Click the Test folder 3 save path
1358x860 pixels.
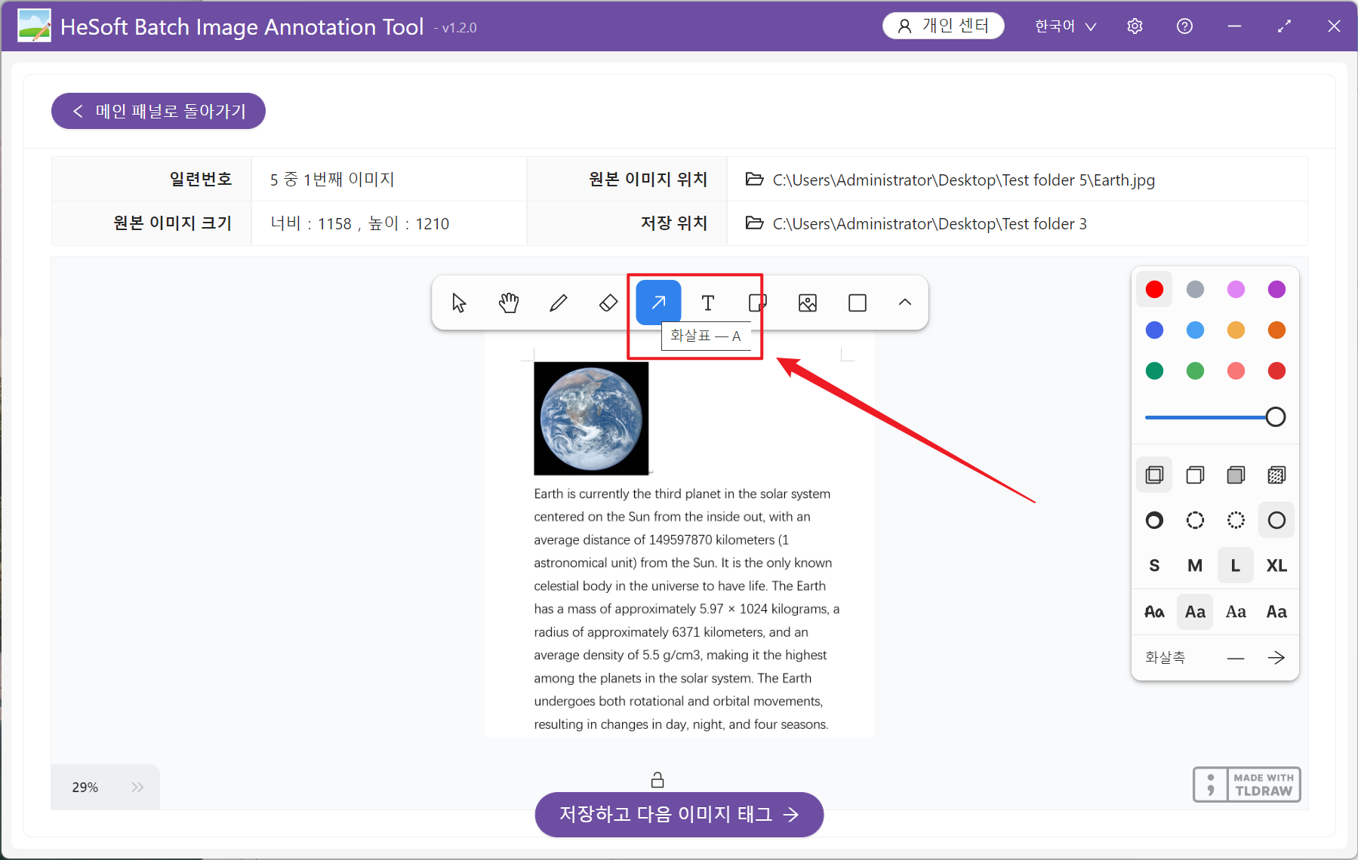click(x=930, y=223)
